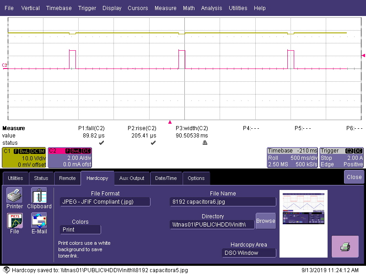Open the Utilities menu
Screen dimensions: 366x274
pos(238,8)
